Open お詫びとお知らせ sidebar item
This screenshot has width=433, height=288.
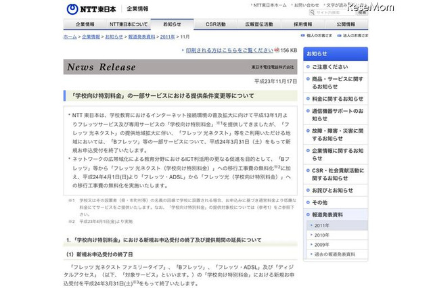tap(336, 191)
